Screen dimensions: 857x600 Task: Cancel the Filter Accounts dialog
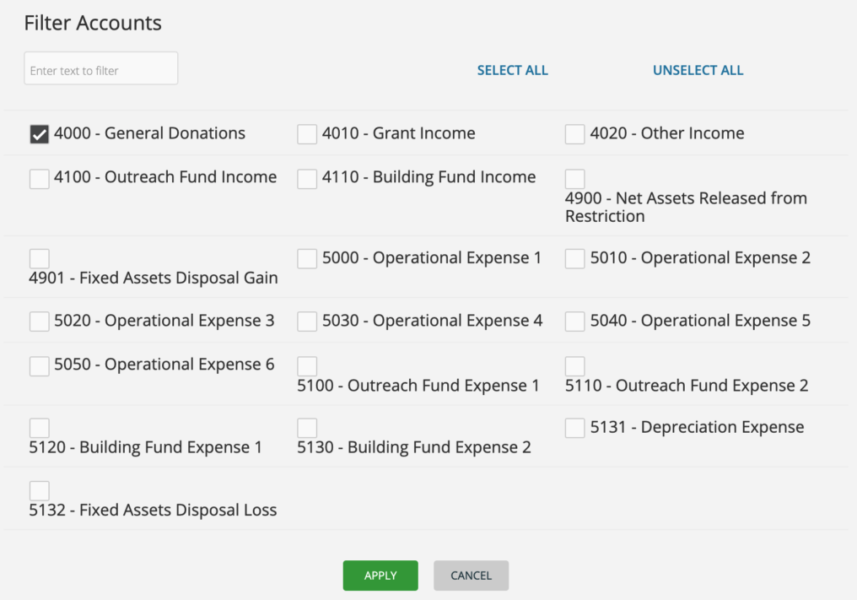tap(472, 576)
